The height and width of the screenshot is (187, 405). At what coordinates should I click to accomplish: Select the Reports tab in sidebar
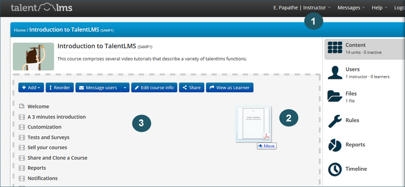(x=365, y=146)
